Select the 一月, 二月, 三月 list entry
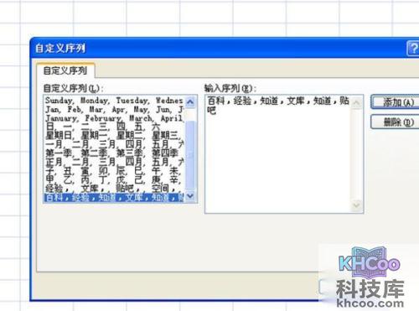This screenshot has width=419, height=311. click(x=115, y=144)
